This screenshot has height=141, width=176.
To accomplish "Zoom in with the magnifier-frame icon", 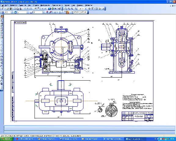I will tap(66, 9).
